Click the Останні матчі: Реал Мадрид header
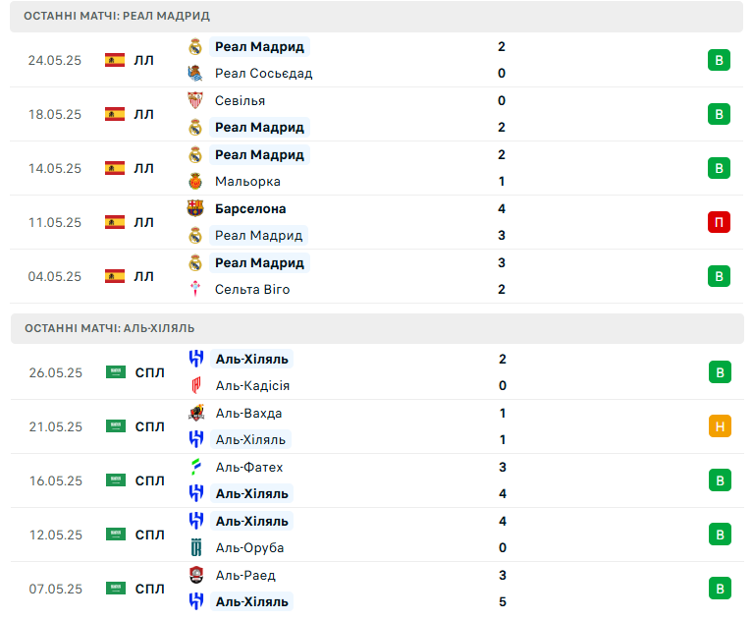This screenshot has width=752, height=620. click(376, 16)
